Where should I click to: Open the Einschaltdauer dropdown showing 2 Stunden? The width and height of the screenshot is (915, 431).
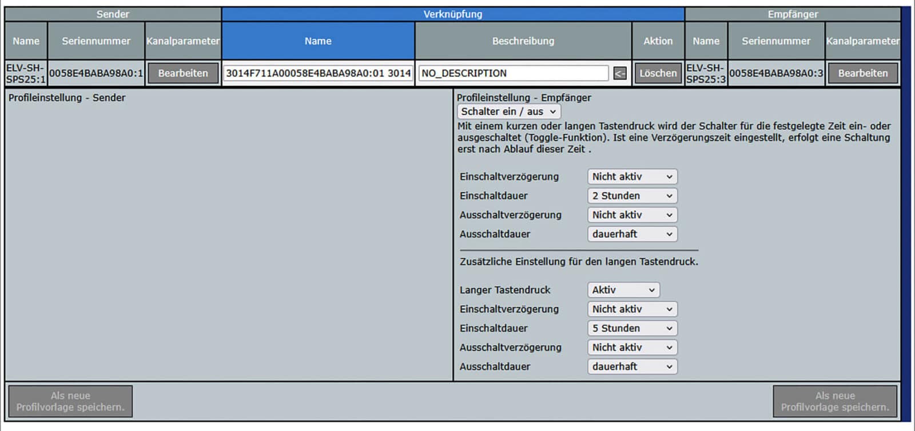click(632, 195)
